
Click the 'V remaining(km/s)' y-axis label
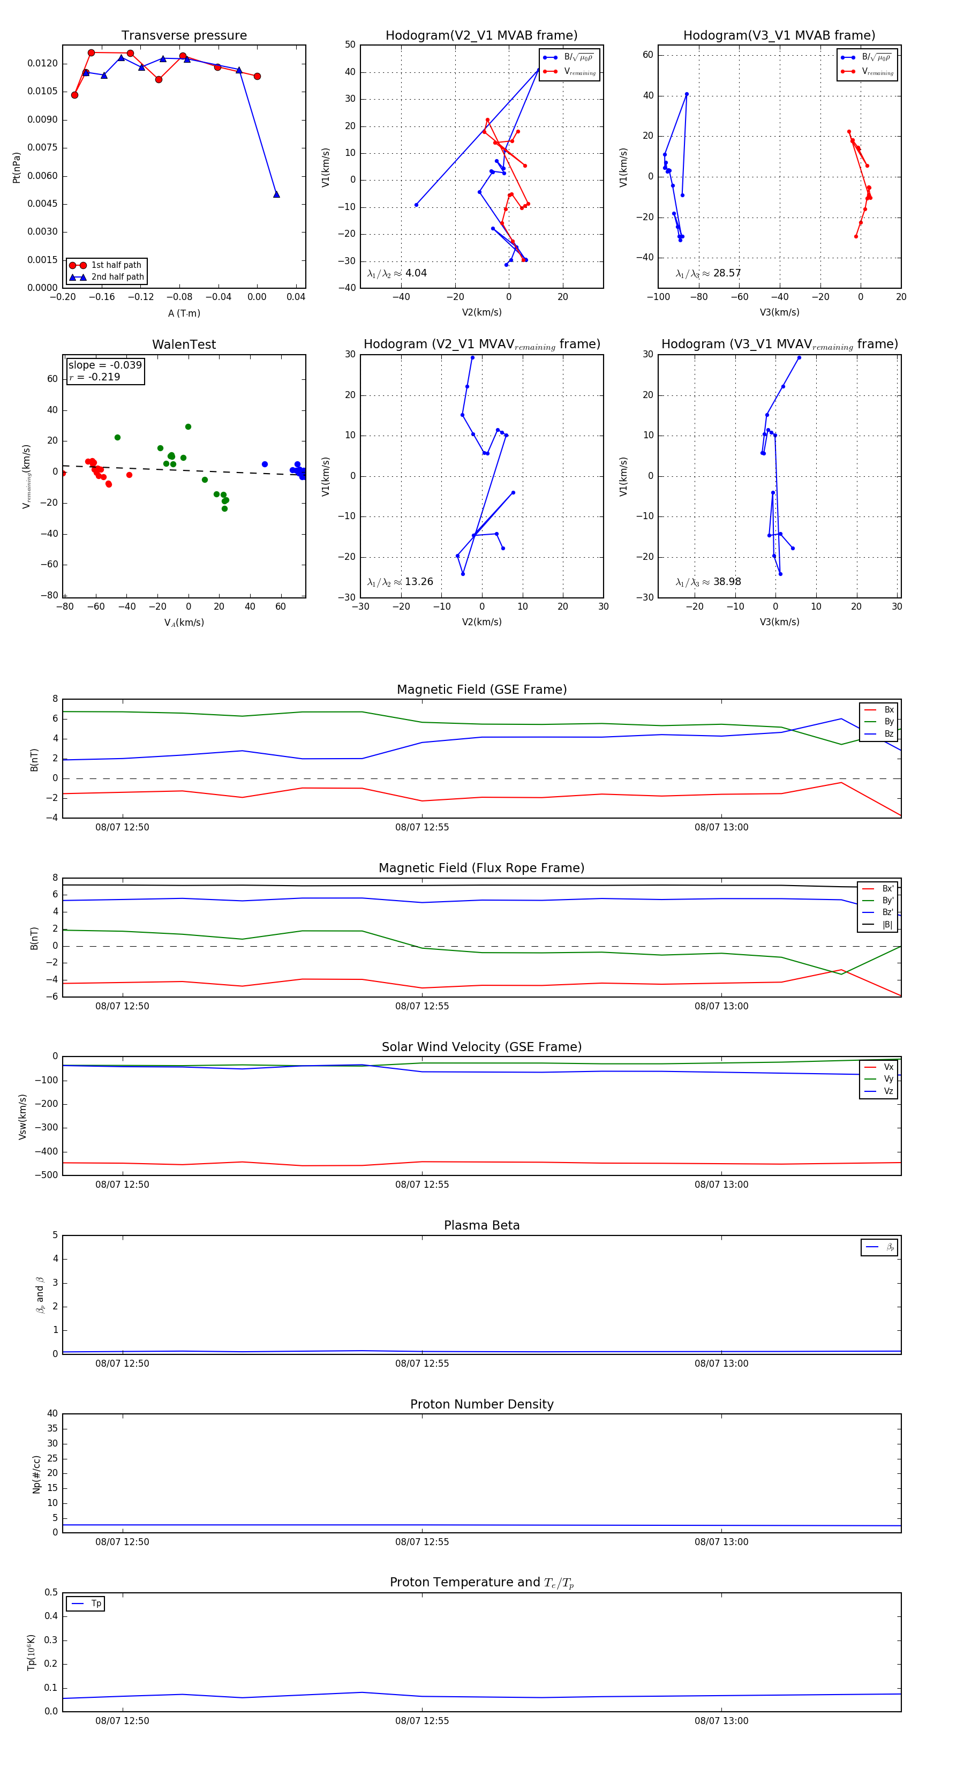click(x=26, y=476)
